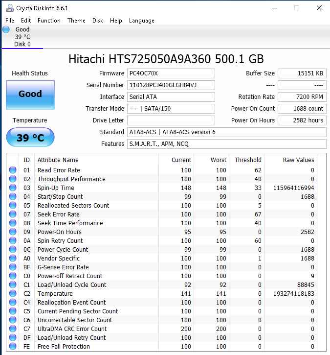This screenshot has width=330, height=355.
Task: Select the G-Sense Error Rate attribute name
Action: tap(63, 267)
